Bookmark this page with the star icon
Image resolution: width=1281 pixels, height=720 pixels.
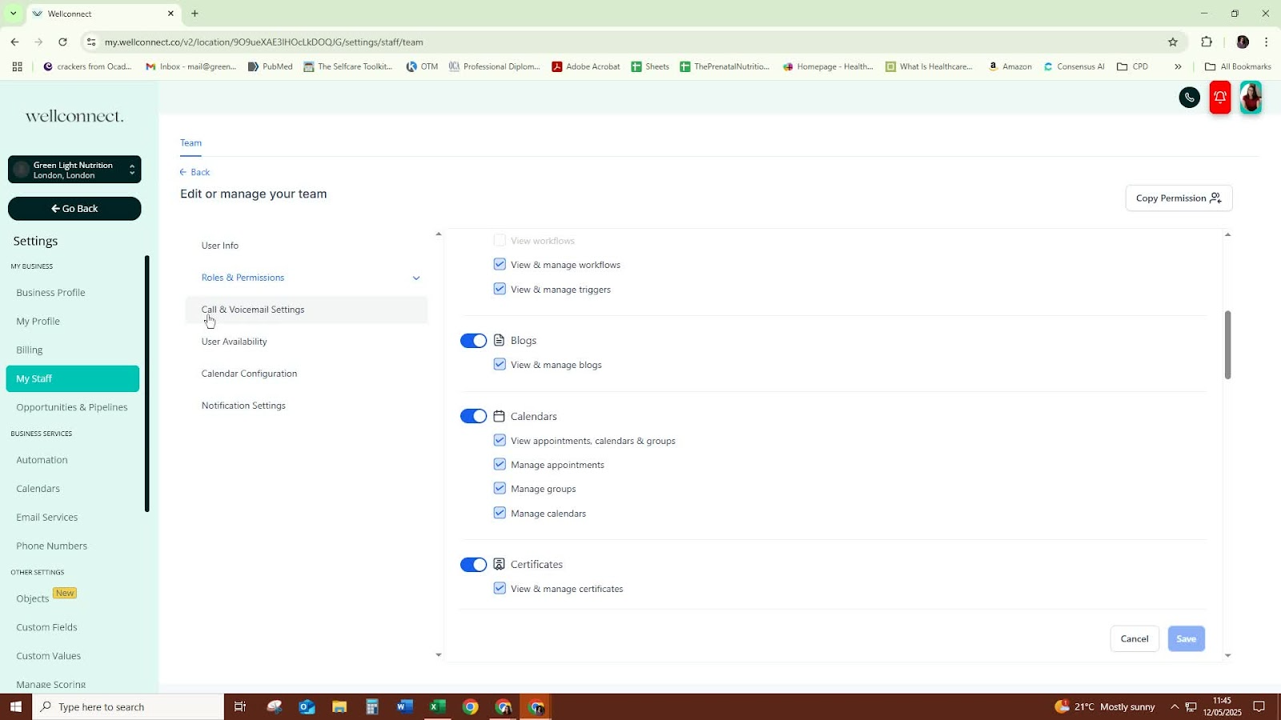(x=1173, y=42)
